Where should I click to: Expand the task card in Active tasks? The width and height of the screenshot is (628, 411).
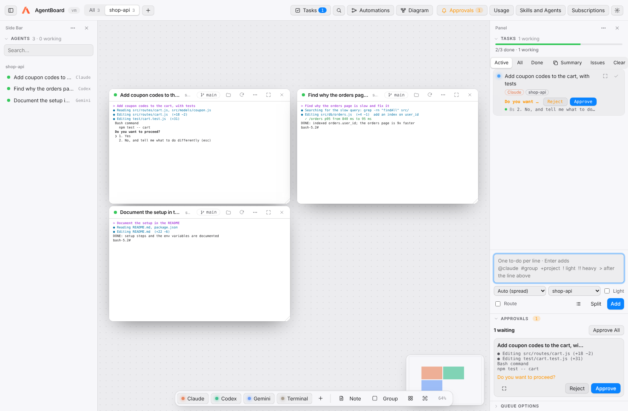click(605, 76)
